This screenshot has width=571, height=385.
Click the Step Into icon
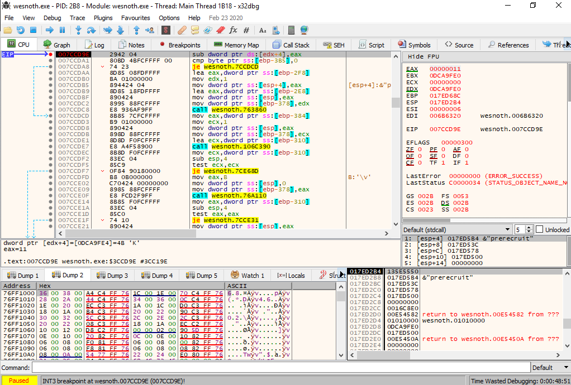coord(78,30)
